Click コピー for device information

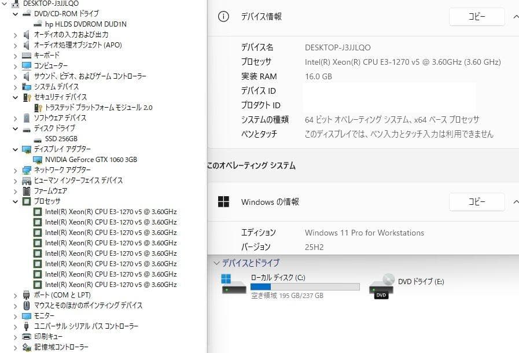[x=476, y=17]
